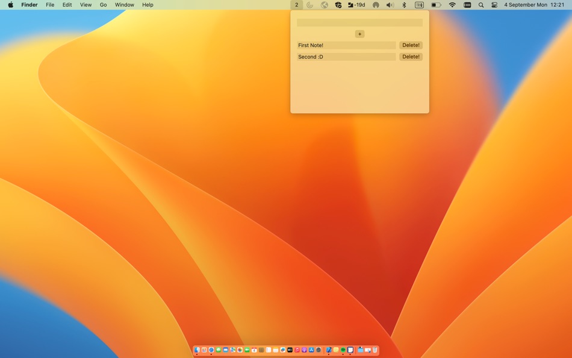
Task: Open the Apple menu
Action: [x=10, y=5]
